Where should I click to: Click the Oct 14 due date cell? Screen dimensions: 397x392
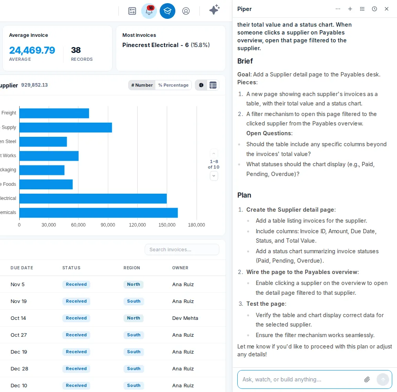point(18,318)
